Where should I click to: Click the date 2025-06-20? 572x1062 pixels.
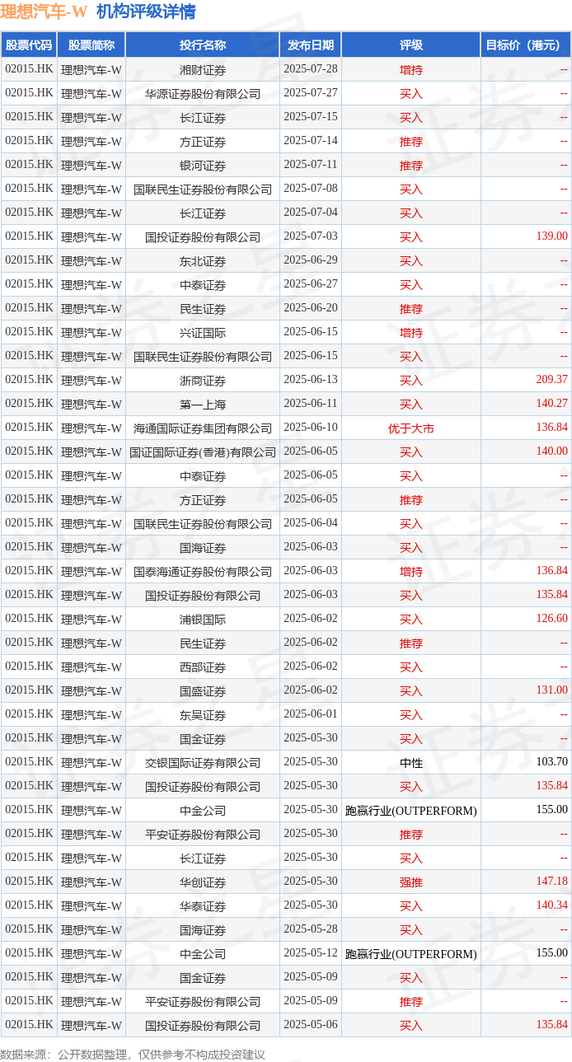pos(311,308)
